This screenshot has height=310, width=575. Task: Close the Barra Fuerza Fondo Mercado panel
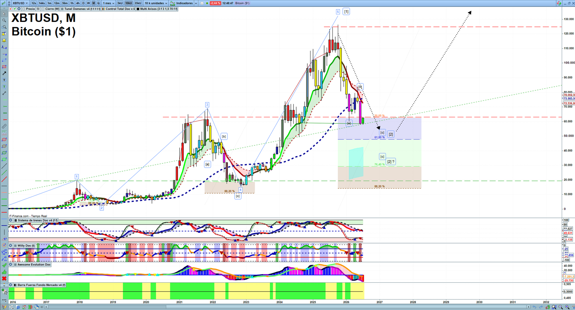click(x=11, y=285)
